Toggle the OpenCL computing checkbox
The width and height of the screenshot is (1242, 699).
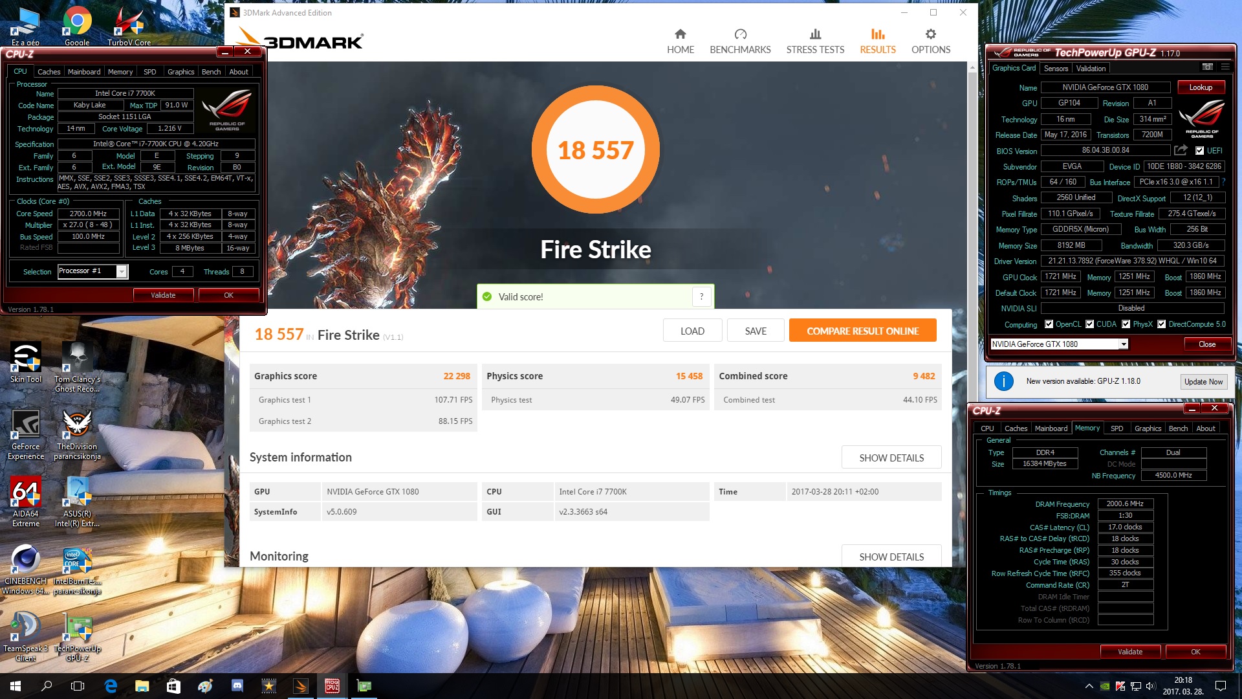[1049, 324]
